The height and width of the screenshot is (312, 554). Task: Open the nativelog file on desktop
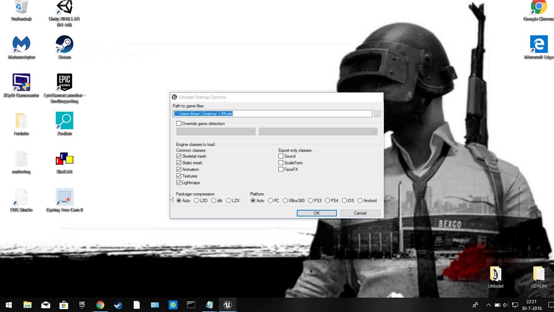21,162
